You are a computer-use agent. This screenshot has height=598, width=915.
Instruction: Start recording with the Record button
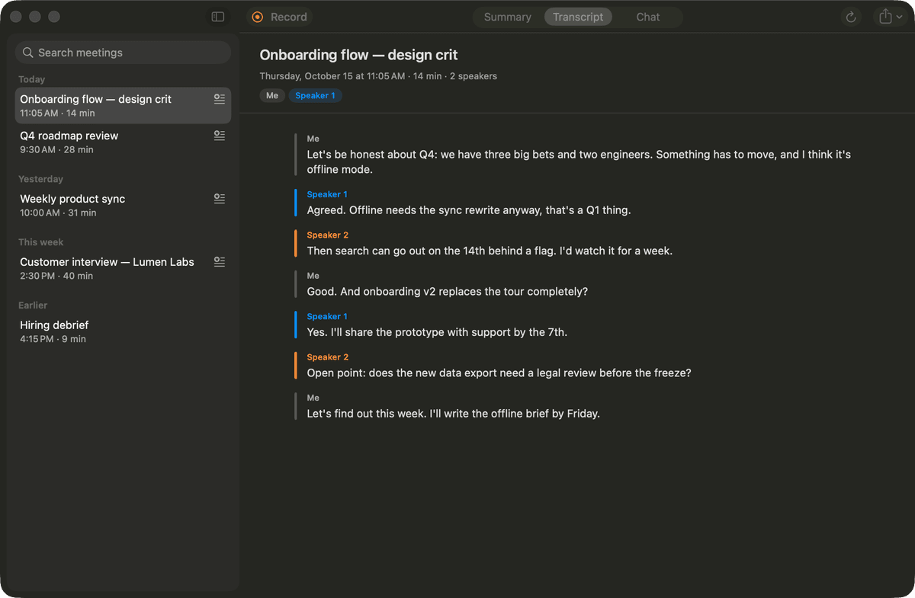(x=280, y=17)
